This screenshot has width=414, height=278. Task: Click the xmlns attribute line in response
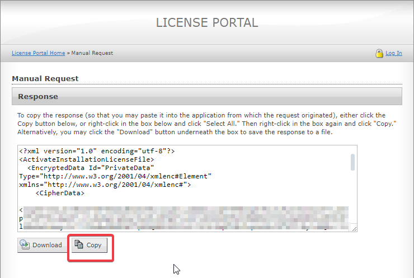click(105, 184)
